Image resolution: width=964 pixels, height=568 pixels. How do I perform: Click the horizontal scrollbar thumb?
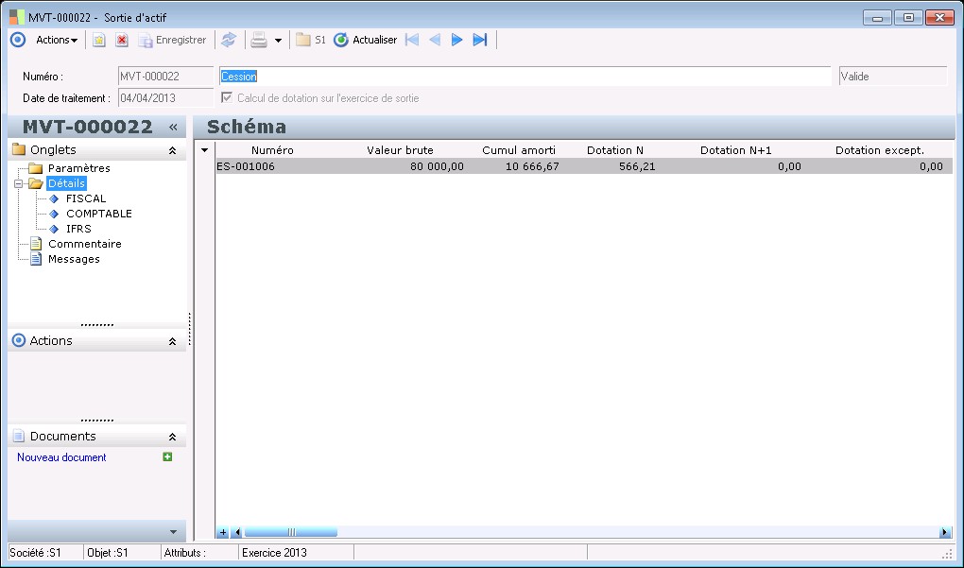(x=290, y=532)
